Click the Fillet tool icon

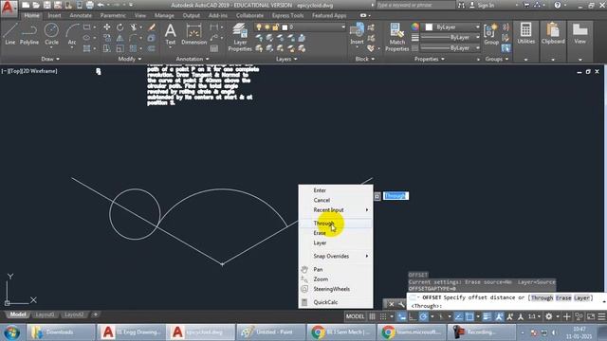(133, 38)
